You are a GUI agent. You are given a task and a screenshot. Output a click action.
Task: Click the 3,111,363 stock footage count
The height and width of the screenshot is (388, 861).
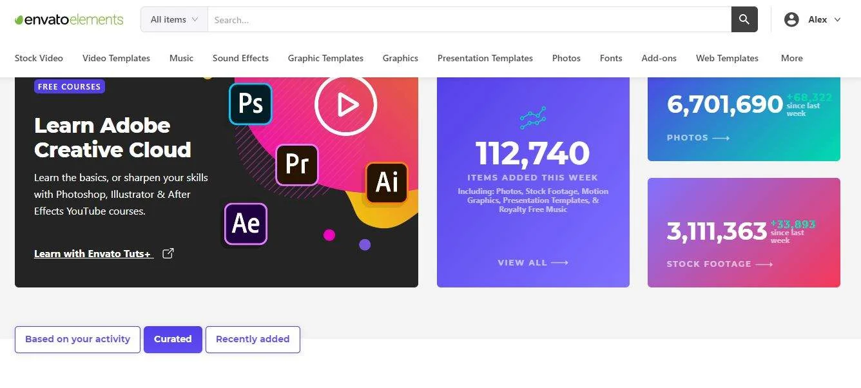pyautogui.click(x=717, y=231)
